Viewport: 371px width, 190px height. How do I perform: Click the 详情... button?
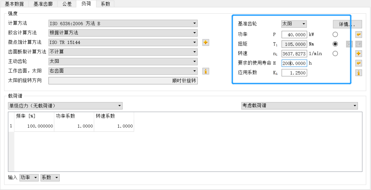coord(347,24)
